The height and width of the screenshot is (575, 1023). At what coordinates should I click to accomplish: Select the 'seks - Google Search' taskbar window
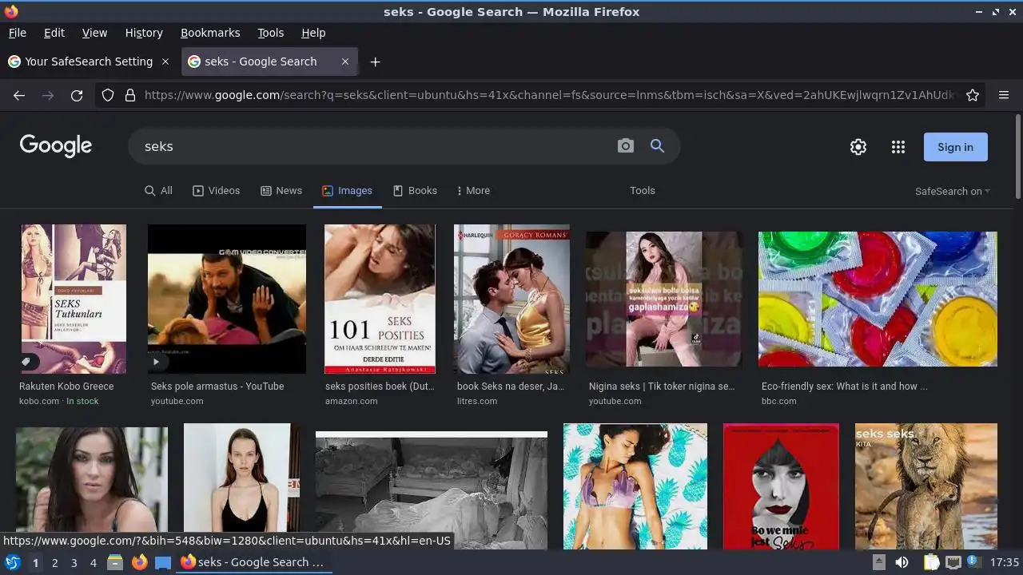click(x=253, y=562)
